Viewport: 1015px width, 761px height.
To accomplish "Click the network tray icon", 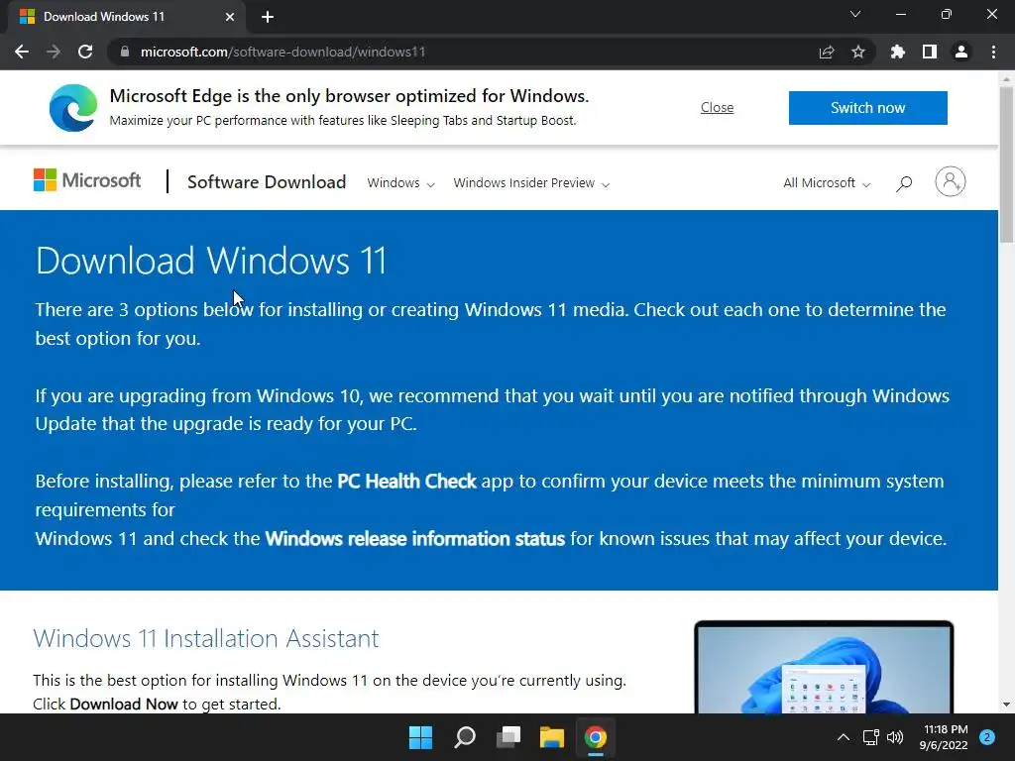I will point(870,737).
